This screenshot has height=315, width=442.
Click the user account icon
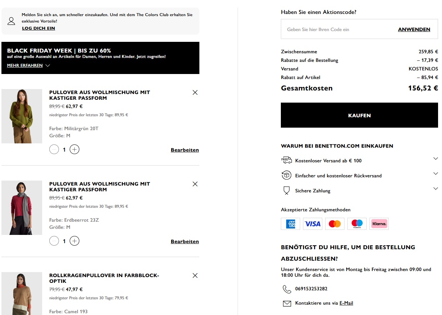pos(11,21)
